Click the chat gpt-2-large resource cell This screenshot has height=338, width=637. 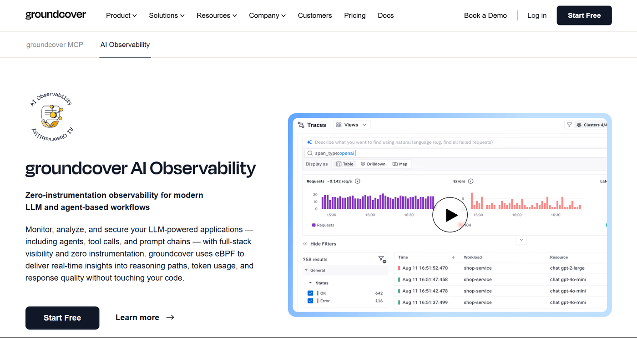[x=567, y=268]
